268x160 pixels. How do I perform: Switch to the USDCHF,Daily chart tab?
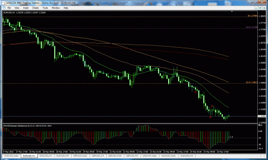pyautogui.click(x=150, y=156)
